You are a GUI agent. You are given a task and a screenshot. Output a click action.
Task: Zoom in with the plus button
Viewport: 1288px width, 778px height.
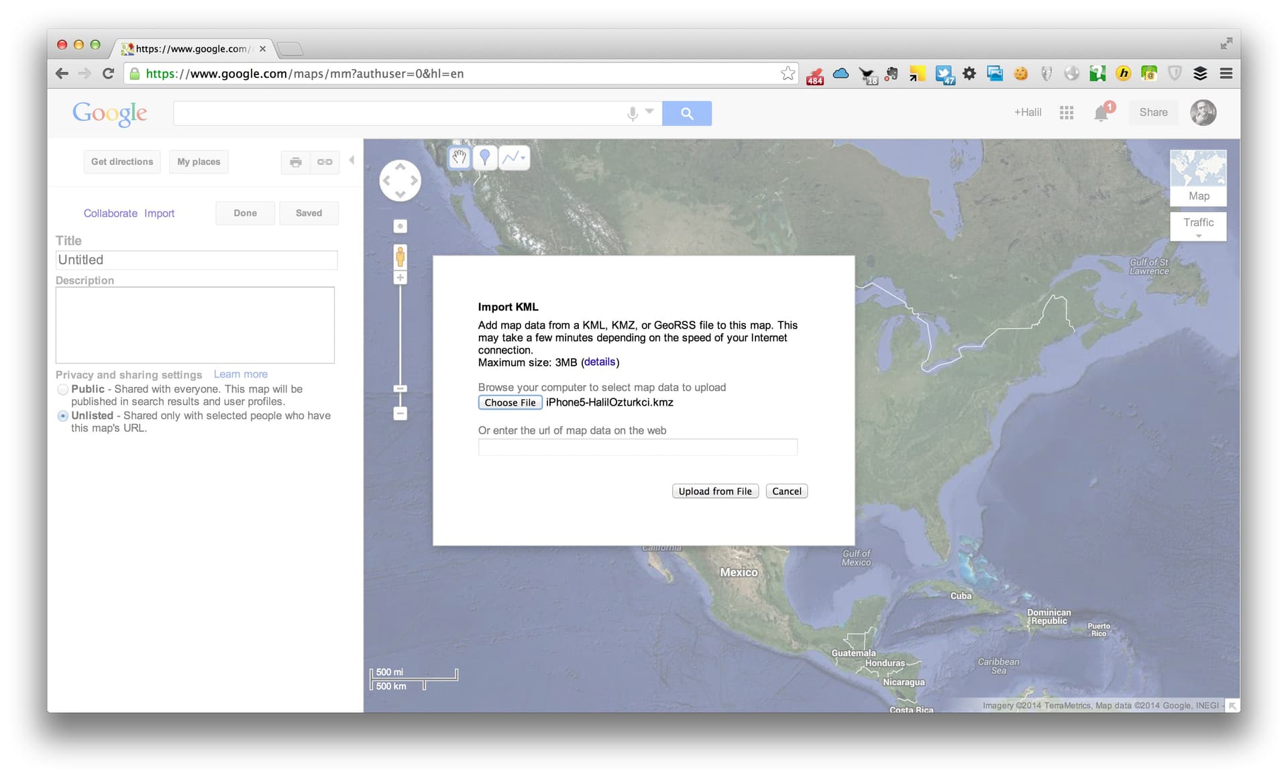(x=400, y=278)
